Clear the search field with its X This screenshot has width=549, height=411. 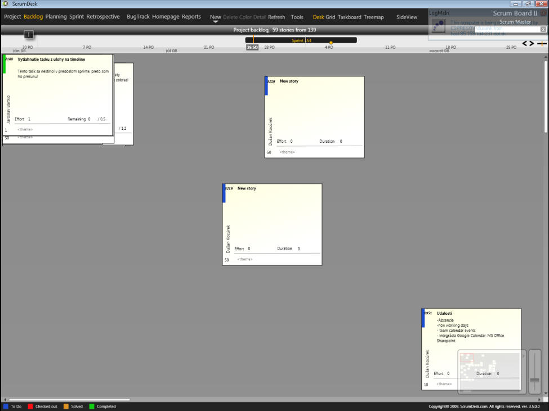coord(543,29)
